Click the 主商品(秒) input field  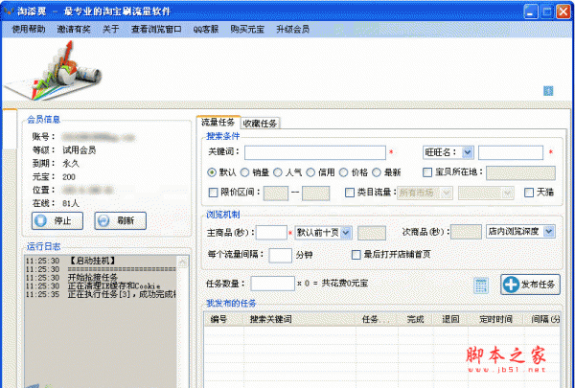[x=271, y=233]
